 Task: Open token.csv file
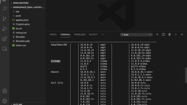pos(21,45)
